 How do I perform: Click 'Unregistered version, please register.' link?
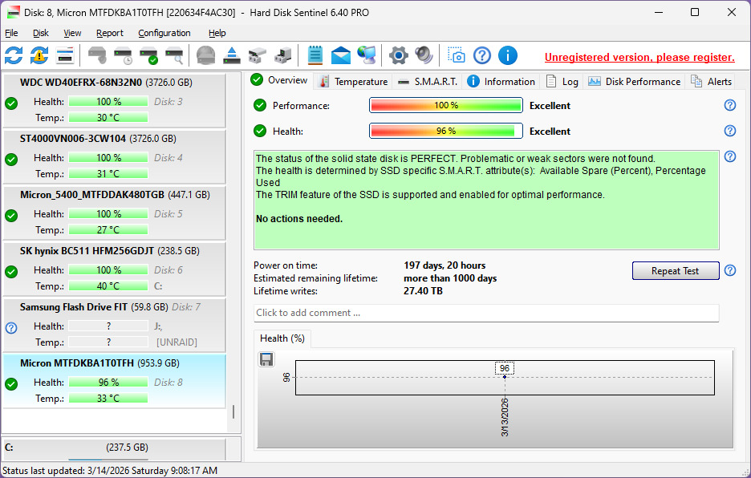click(x=639, y=58)
